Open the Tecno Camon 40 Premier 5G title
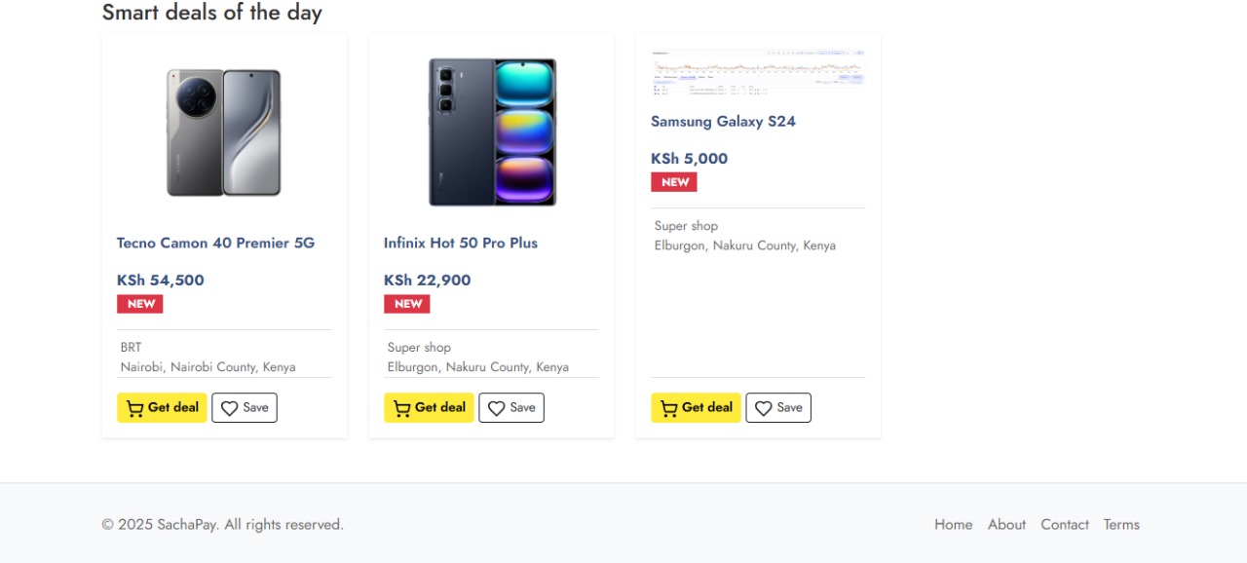Image resolution: width=1247 pixels, height=563 pixels. tap(215, 243)
